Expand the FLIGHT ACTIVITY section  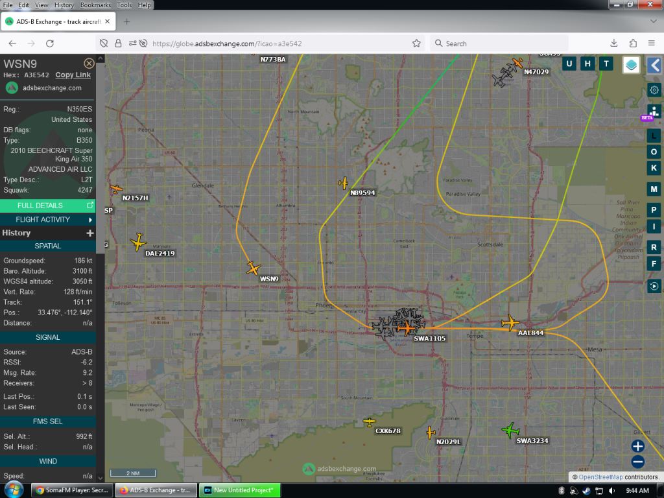[47, 219]
